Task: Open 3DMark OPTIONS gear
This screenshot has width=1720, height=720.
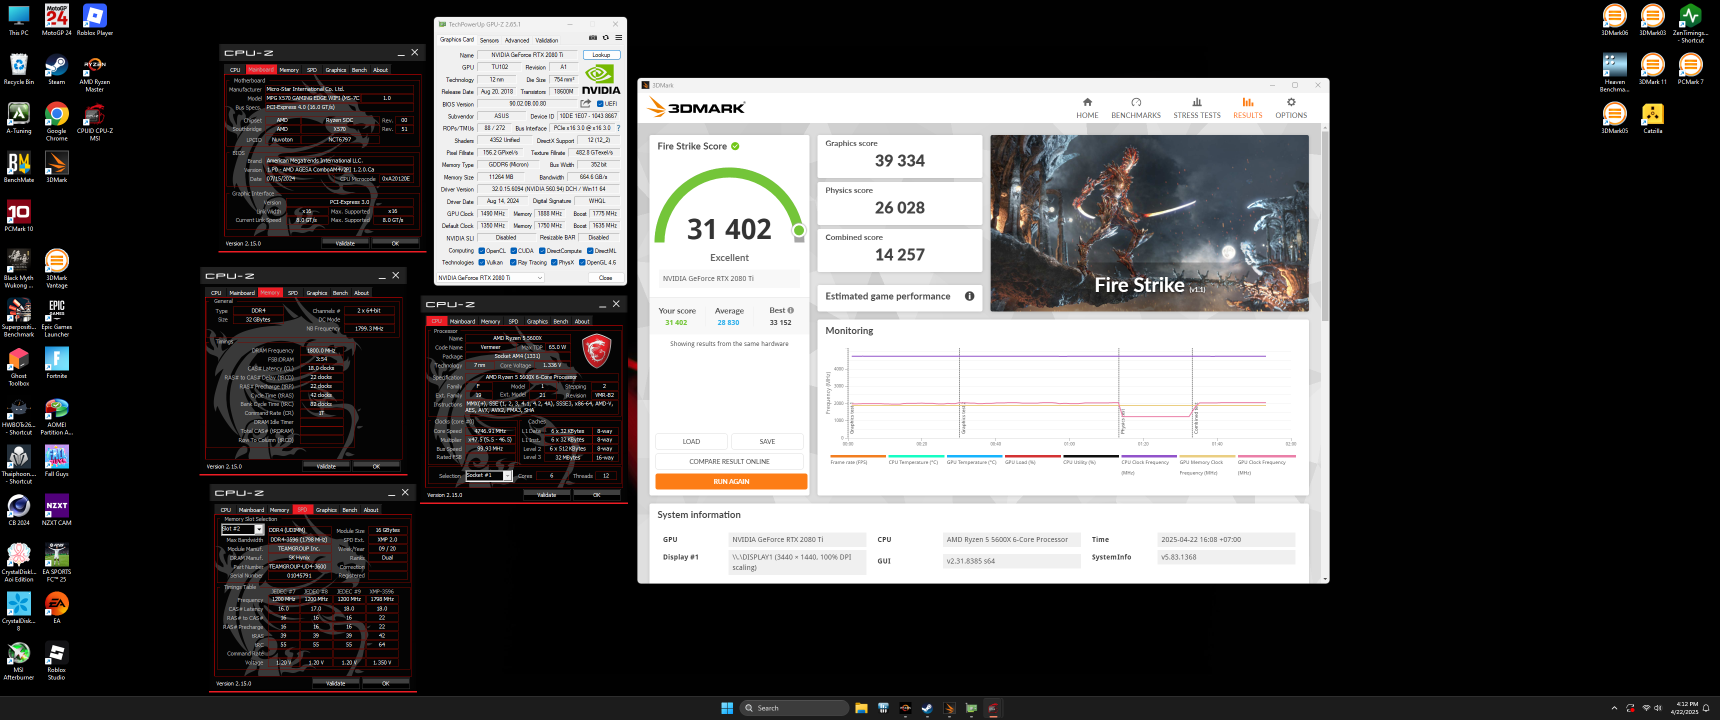Action: (x=1290, y=107)
